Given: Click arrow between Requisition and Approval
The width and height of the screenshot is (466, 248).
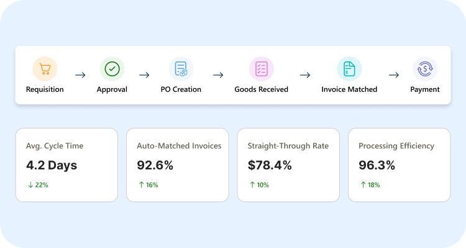Looking at the screenshot, I should [80, 75].
